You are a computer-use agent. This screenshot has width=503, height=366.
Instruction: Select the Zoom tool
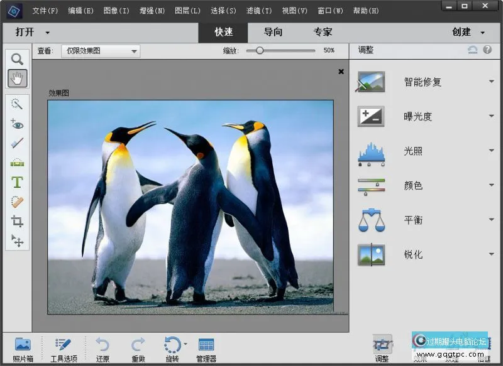pyautogui.click(x=17, y=58)
